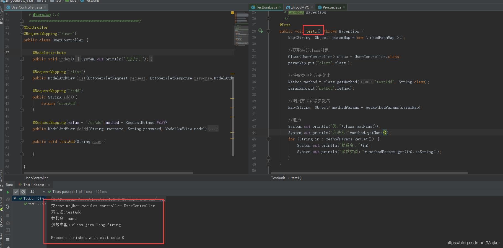The image size is (503, 248).
Task: Click the left editor vertical scrollbar thumb
Action: click(233, 116)
